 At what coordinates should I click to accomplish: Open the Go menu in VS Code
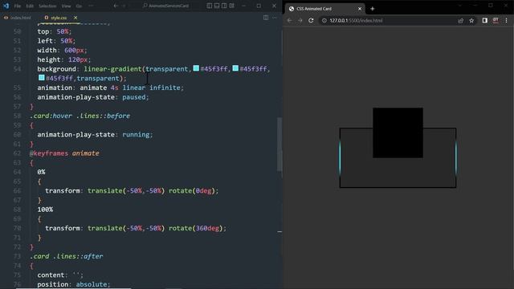pos(79,6)
